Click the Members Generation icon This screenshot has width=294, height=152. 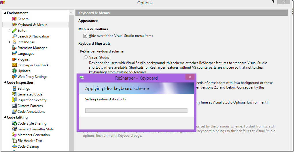[x=14, y=135]
